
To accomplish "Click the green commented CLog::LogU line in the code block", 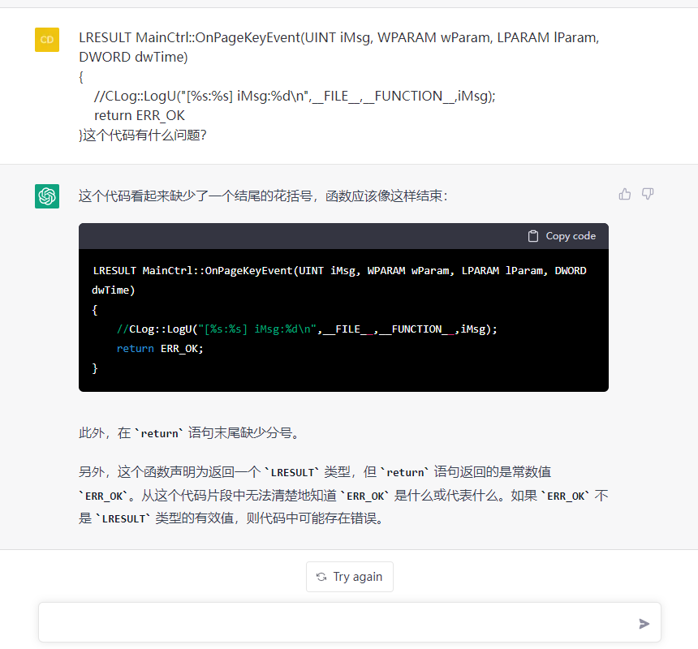I will (307, 329).
